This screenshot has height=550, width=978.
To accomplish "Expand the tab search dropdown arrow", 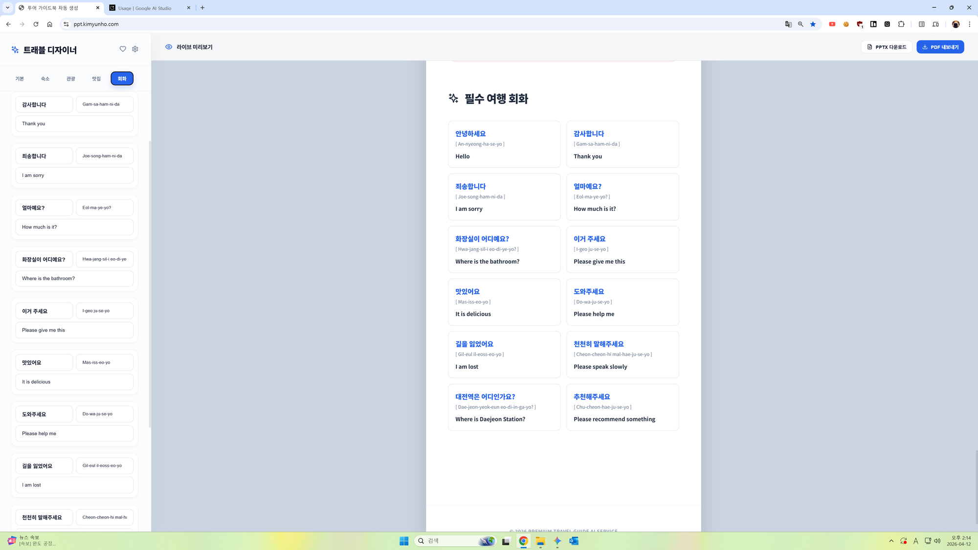I will tap(7, 8).
